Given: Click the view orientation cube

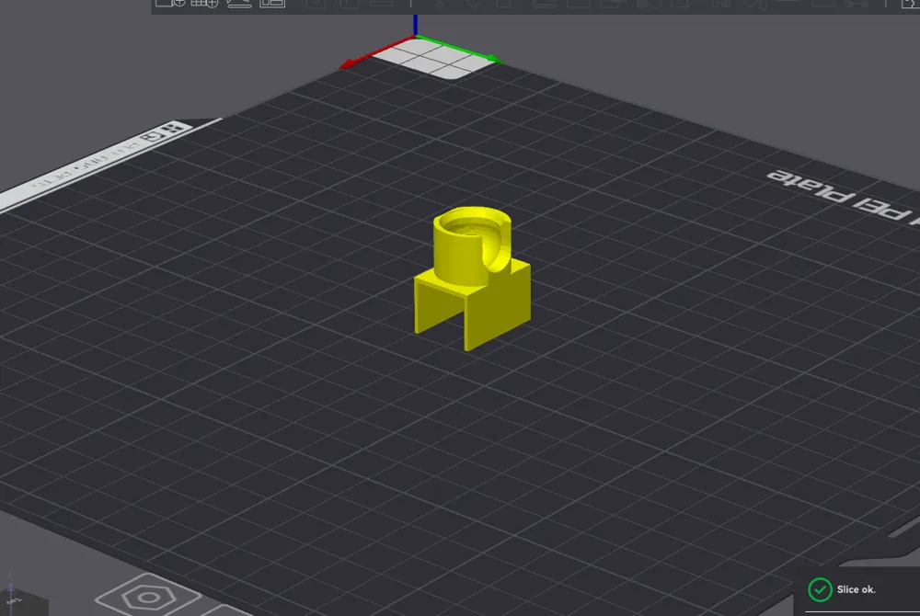Looking at the screenshot, I should point(24,602).
